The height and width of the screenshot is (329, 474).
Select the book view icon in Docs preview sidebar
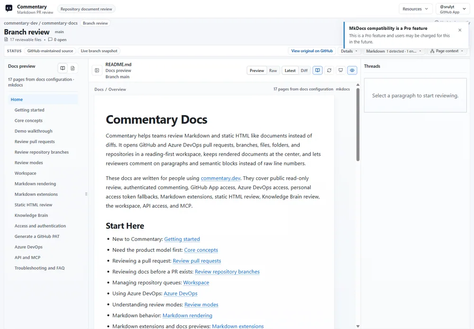coord(63,68)
